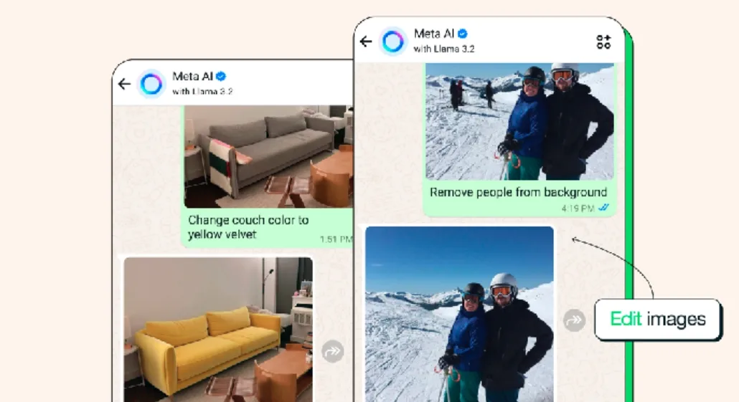The width and height of the screenshot is (739, 402).
Task: Tap verified badge next to left Meta AI
Action: (220, 76)
